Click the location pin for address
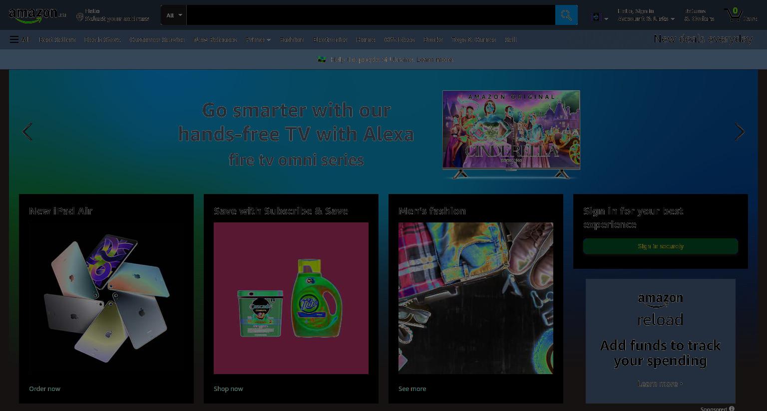The image size is (767, 411). point(79,17)
